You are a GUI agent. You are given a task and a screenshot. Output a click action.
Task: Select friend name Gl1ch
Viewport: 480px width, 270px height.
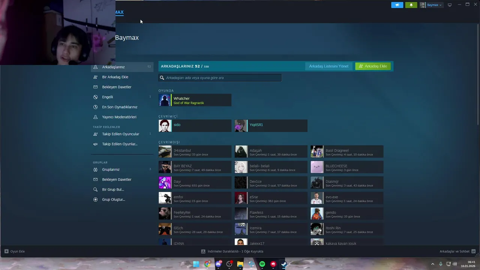(x=178, y=228)
